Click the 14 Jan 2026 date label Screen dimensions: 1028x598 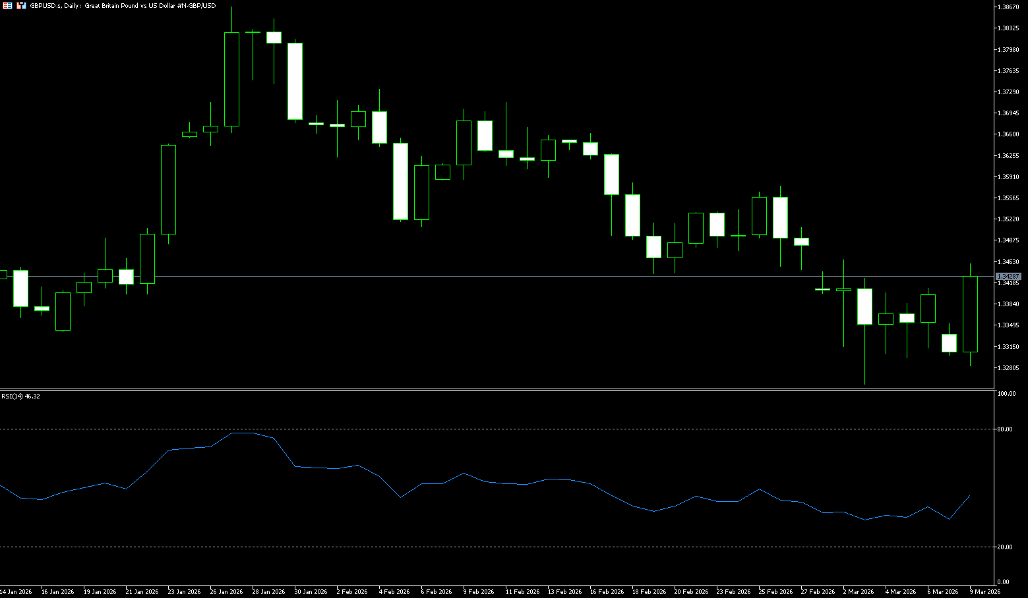(x=16, y=592)
